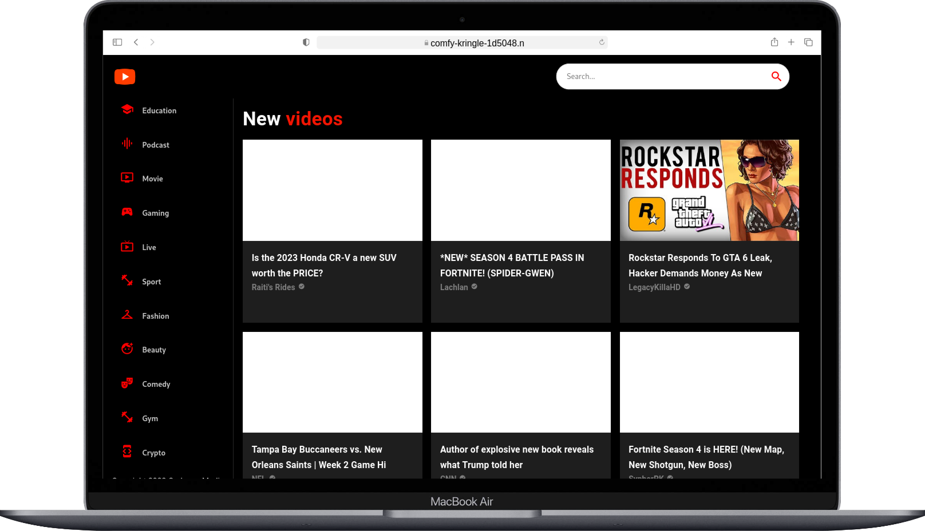Viewport: 925px width, 531px height.
Task: Visit the LegacyKillaHD channel
Action: 654,287
